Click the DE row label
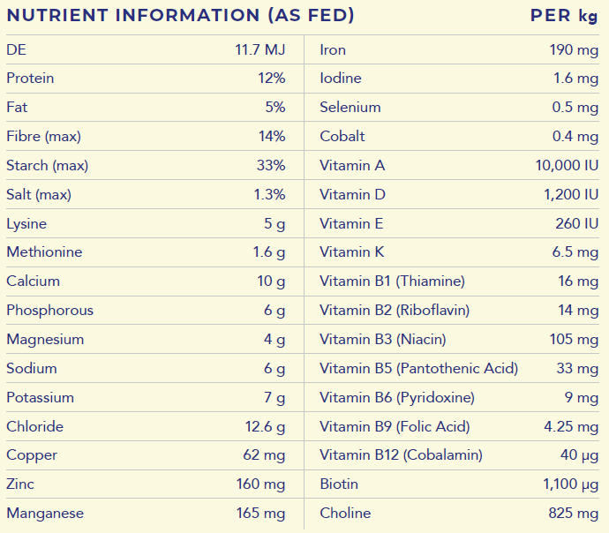The image size is (609, 533). pos(16,49)
